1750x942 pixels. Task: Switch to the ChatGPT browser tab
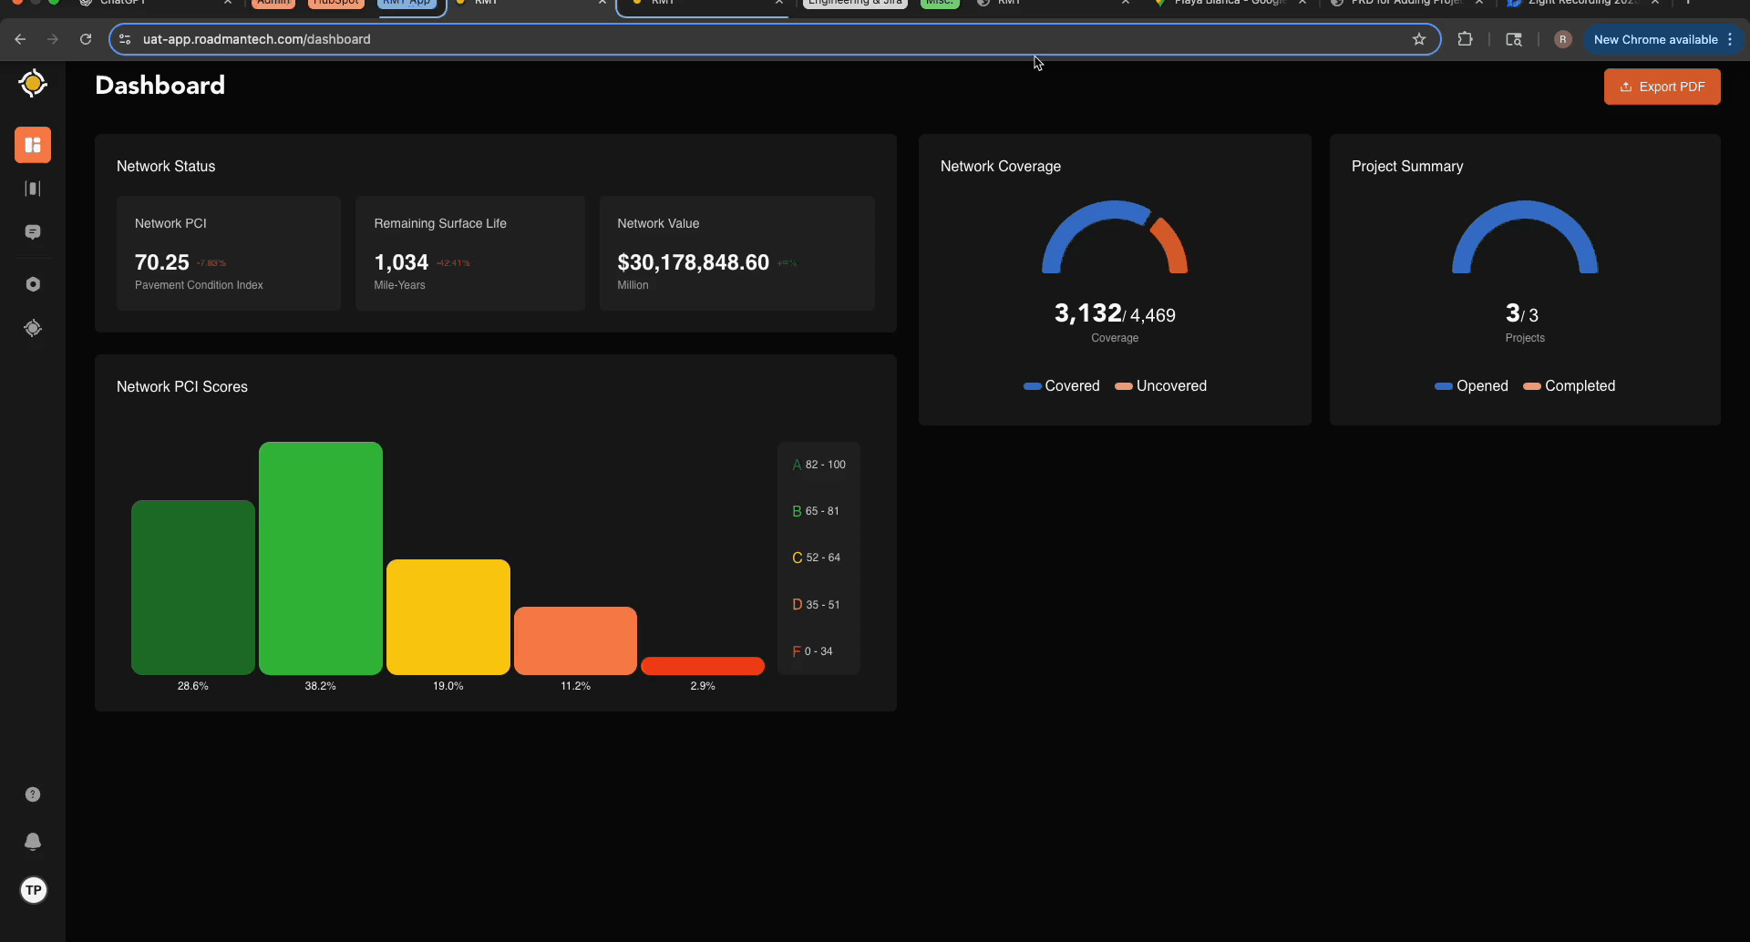pos(128,4)
